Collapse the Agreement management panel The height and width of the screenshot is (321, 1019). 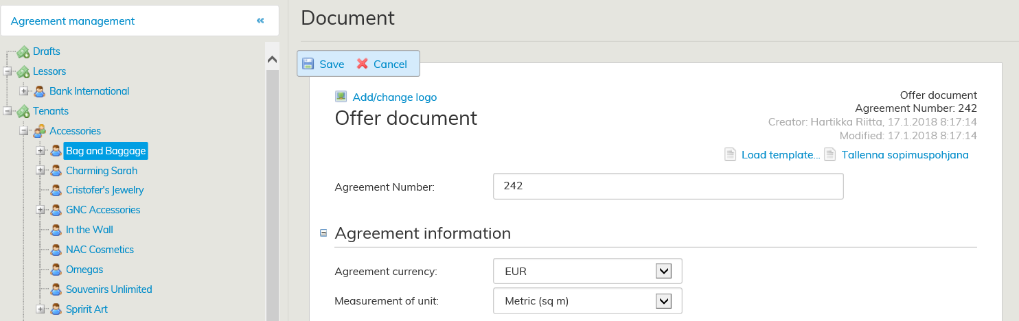[260, 21]
